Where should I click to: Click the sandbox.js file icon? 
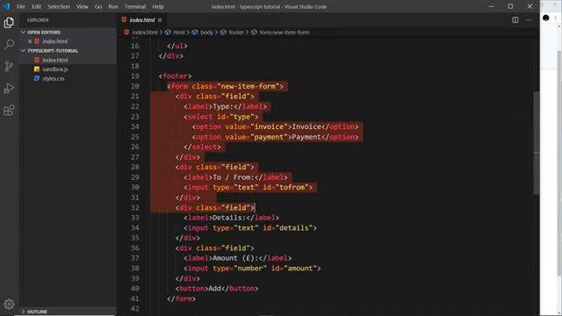(37, 69)
